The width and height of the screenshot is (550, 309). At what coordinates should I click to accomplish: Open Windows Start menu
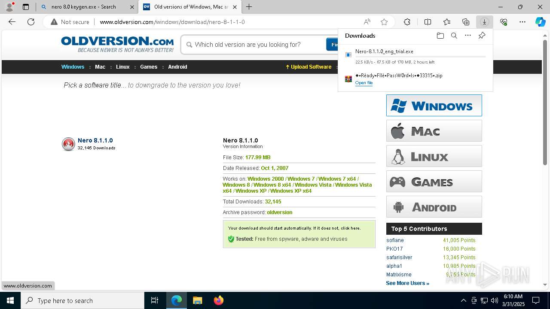coord(10,300)
